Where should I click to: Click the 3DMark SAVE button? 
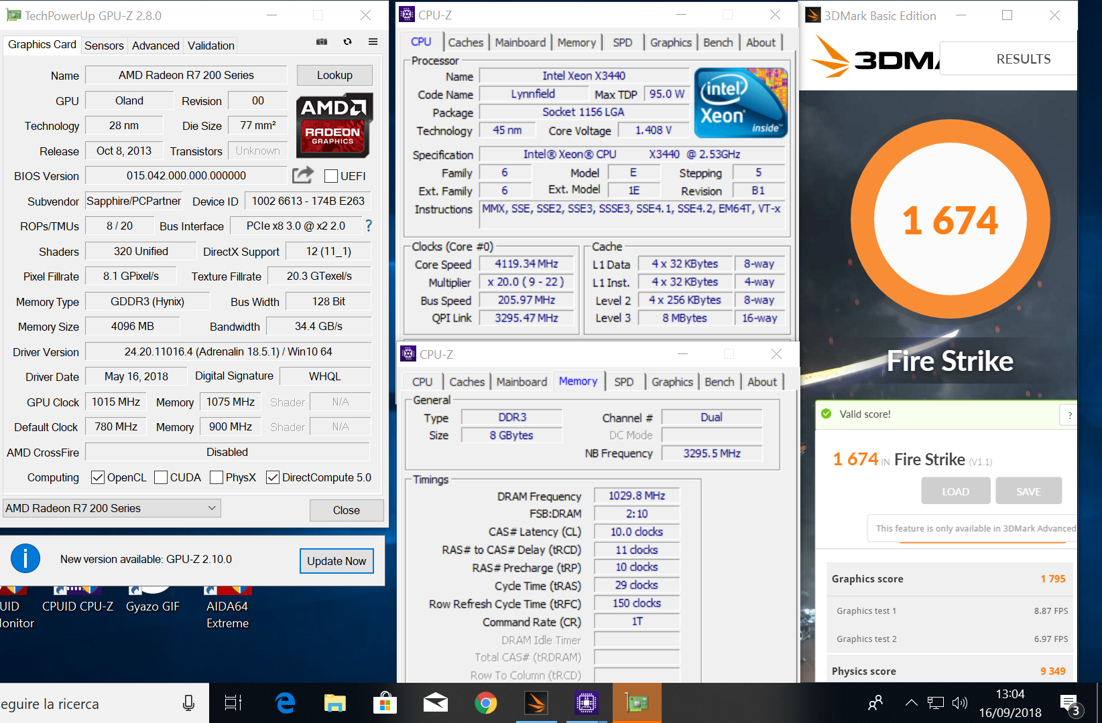1029,491
